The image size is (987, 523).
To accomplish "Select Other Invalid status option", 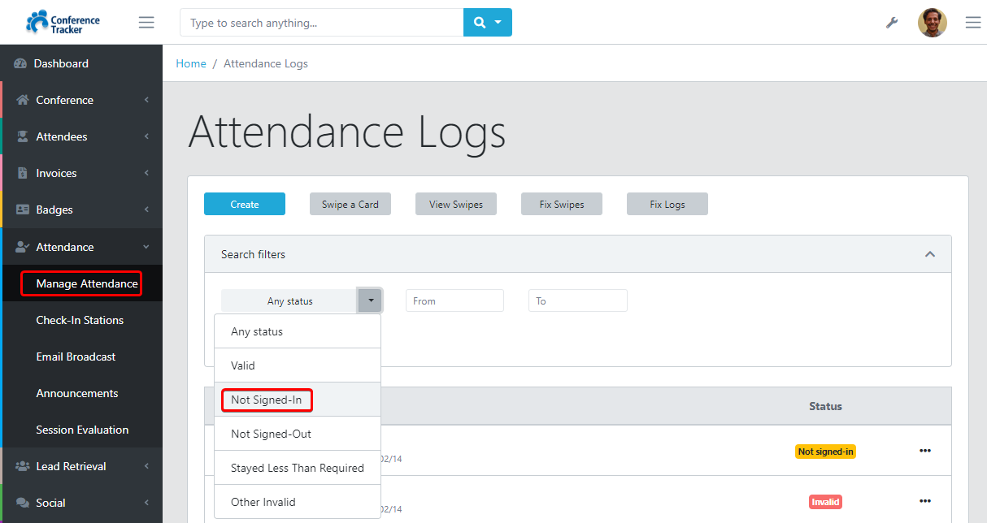I will tap(298, 502).
